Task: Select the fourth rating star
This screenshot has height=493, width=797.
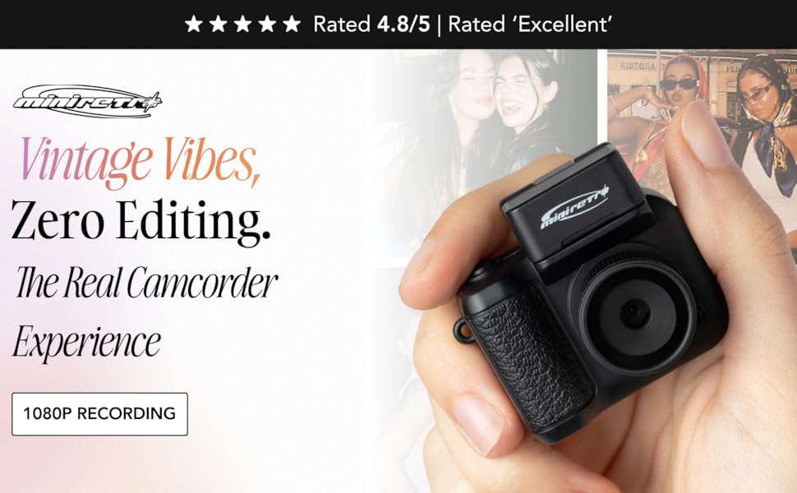Action: click(x=267, y=24)
